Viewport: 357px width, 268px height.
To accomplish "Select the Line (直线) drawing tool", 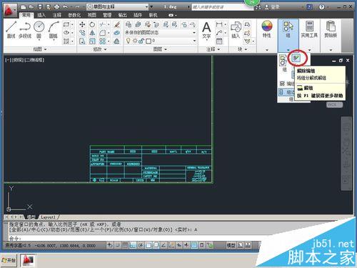I will click(11, 30).
